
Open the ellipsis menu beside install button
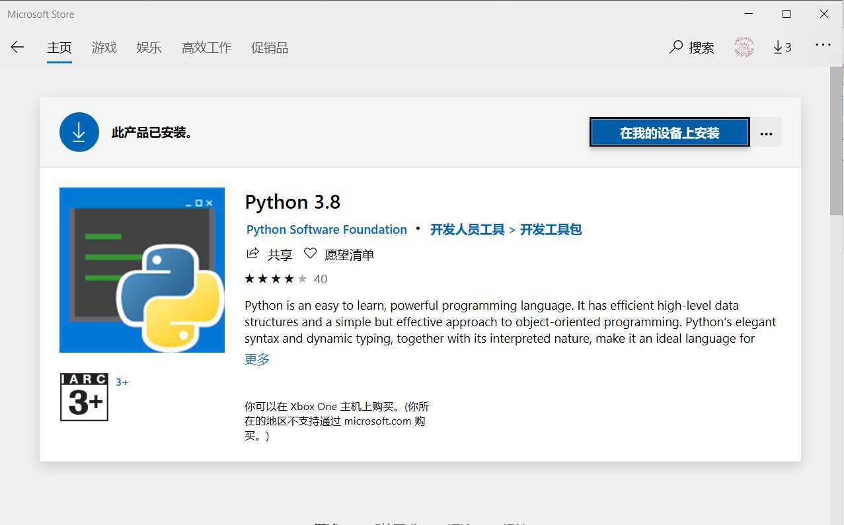(766, 133)
